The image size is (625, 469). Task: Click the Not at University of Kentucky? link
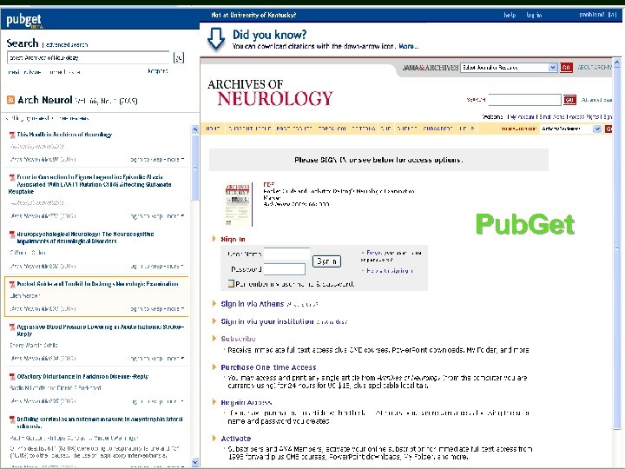253,15
